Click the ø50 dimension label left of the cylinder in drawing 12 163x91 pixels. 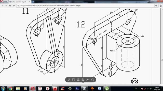click(111, 51)
